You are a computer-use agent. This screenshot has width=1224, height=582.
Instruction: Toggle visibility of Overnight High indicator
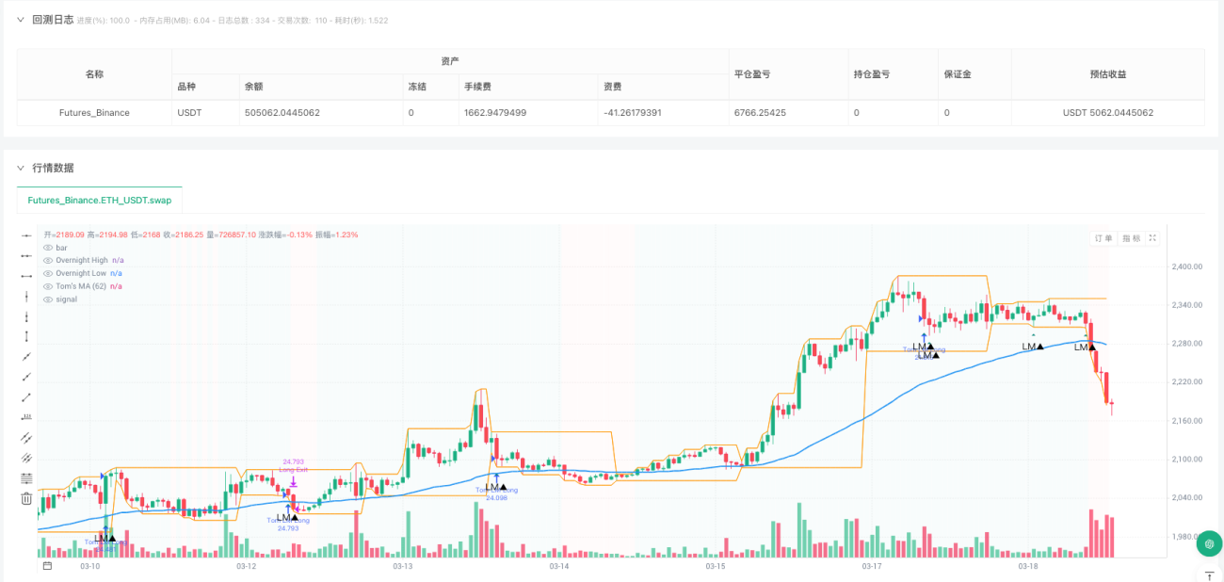(48, 260)
